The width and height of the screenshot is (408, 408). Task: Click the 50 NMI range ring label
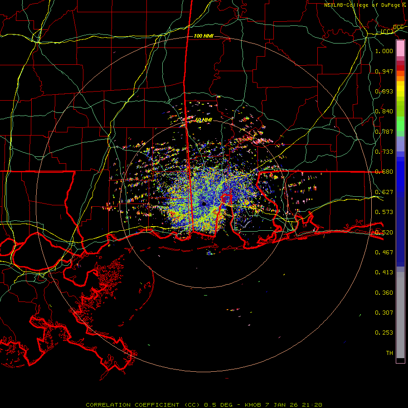204,120
